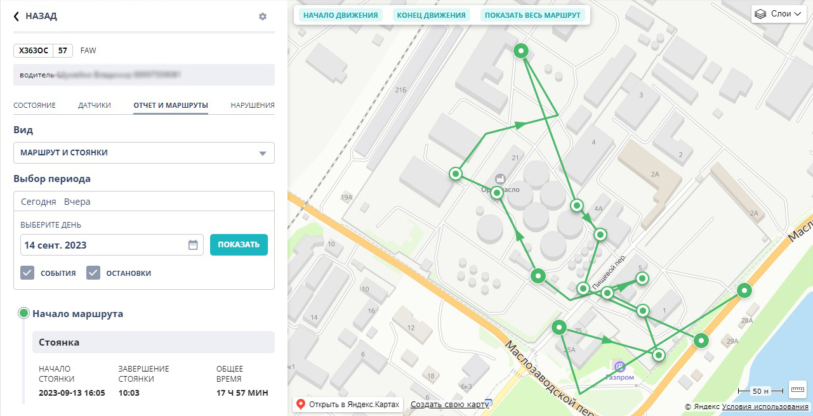The image size is (813, 416).
Task: Click the topmost green route stop marker
Action: pyautogui.click(x=521, y=51)
